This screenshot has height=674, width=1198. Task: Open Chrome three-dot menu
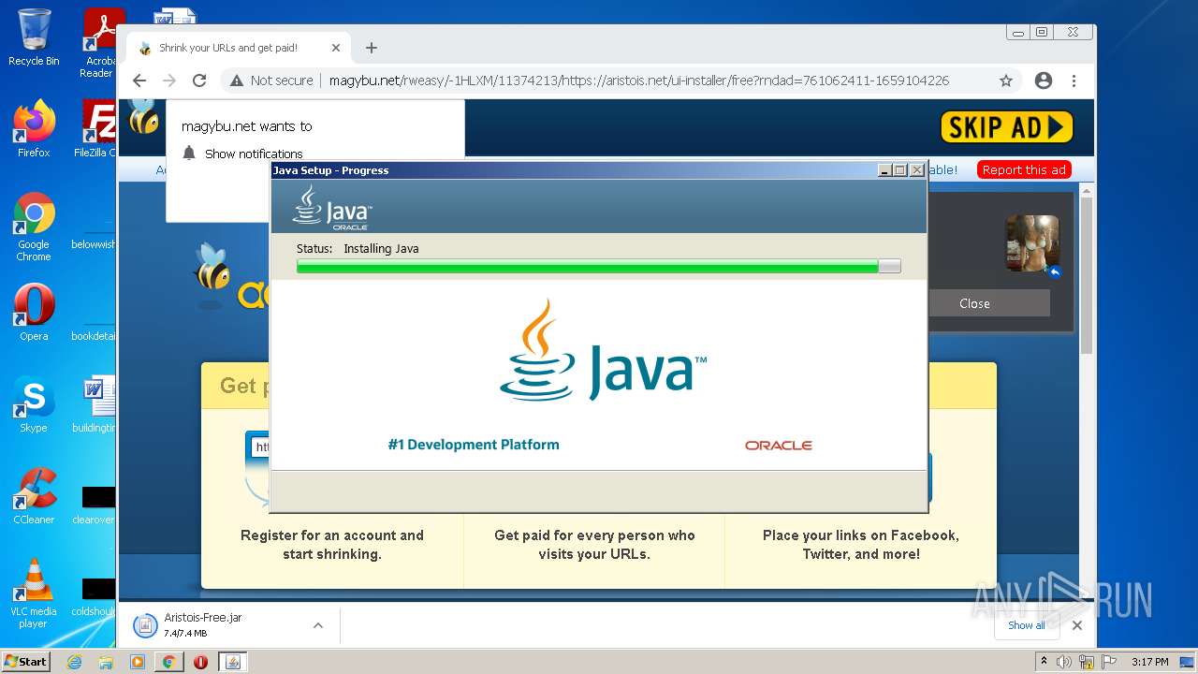click(1074, 81)
